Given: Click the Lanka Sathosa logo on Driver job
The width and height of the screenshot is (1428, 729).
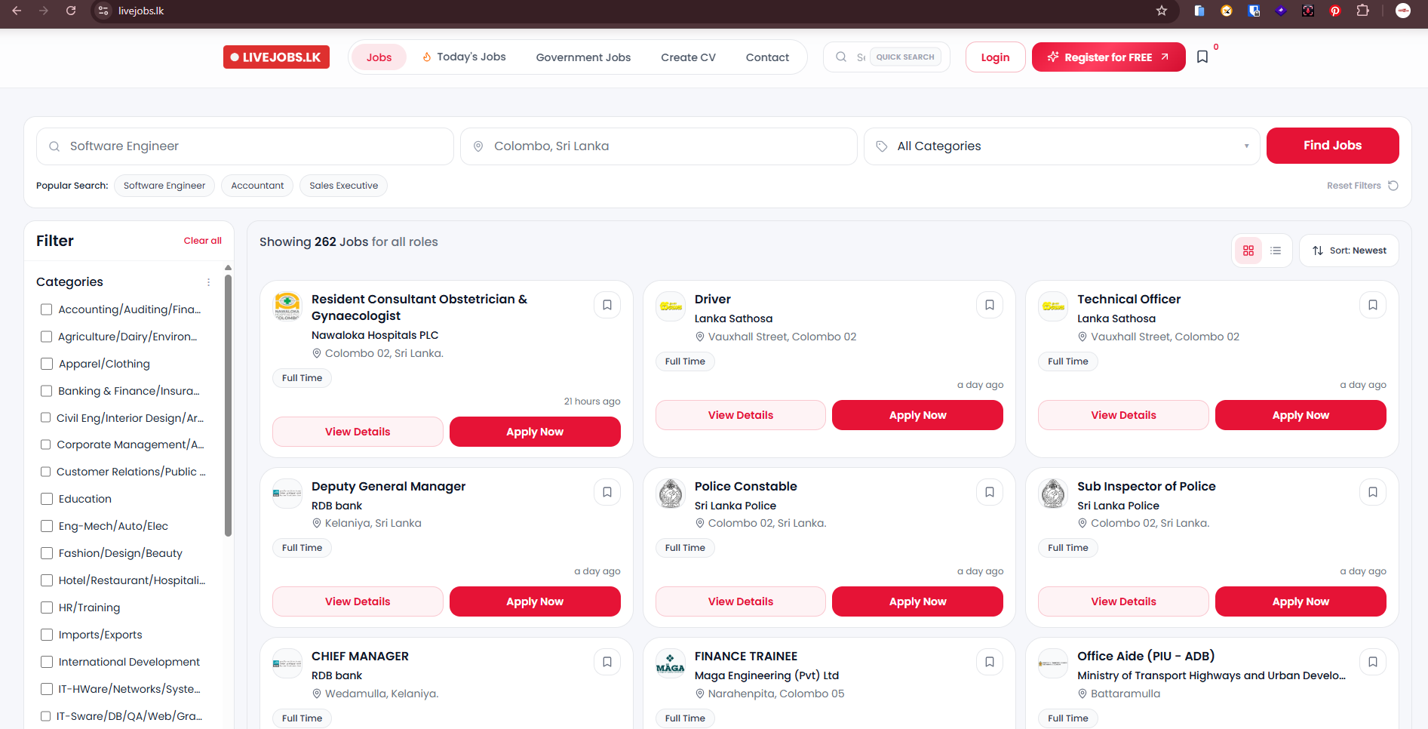Looking at the screenshot, I should tap(671, 306).
